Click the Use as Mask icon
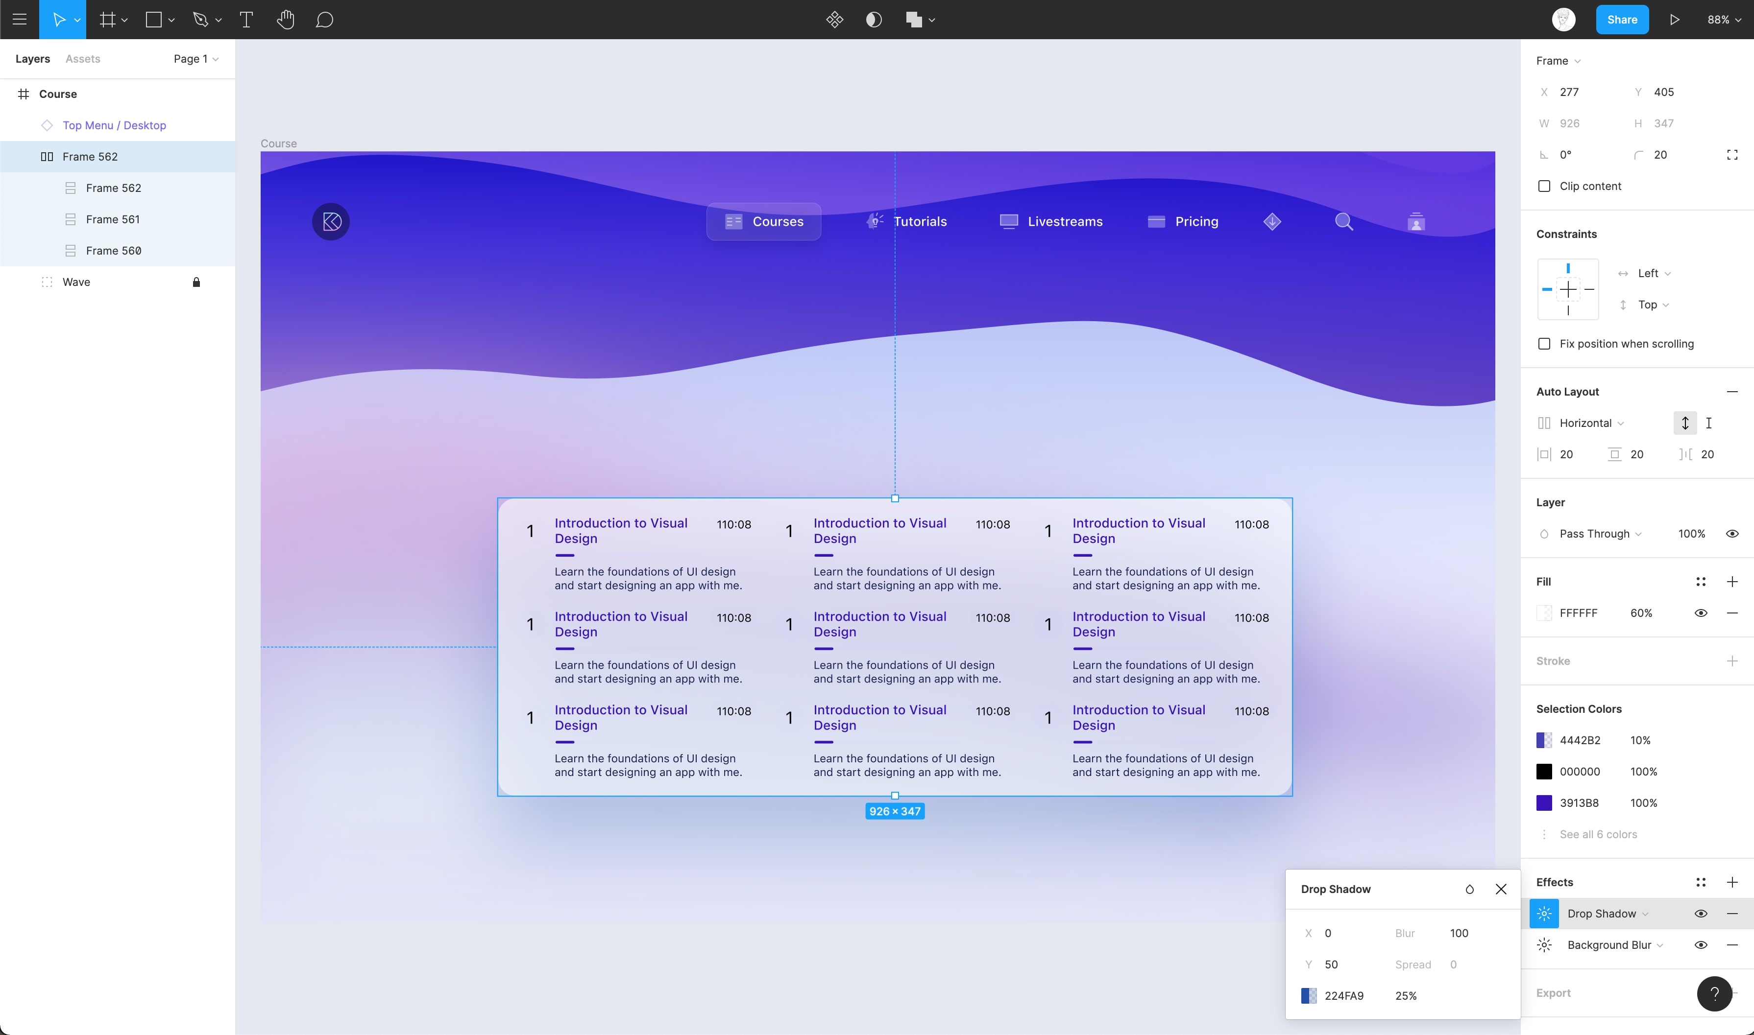The height and width of the screenshot is (1035, 1754). [873, 20]
